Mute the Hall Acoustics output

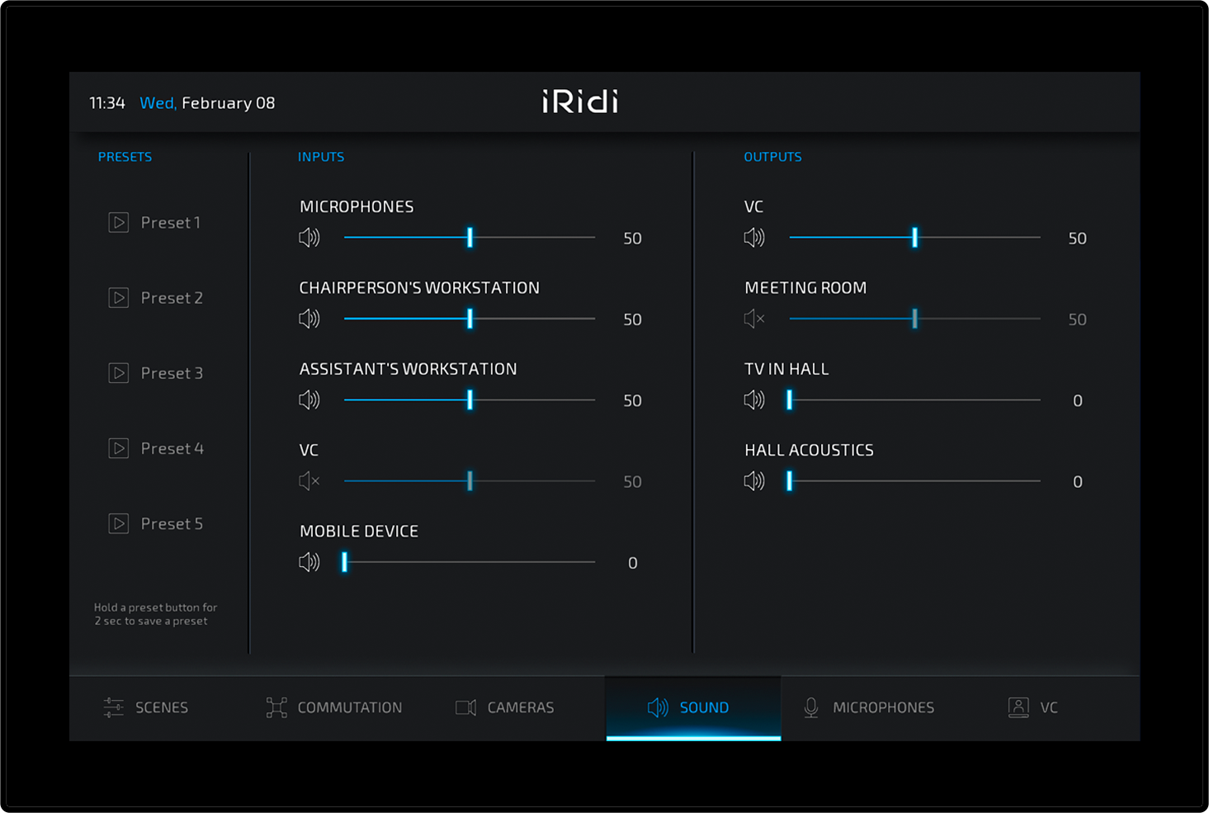[x=754, y=481]
